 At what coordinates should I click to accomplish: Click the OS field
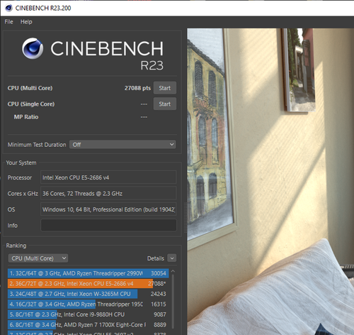[108, 209]
